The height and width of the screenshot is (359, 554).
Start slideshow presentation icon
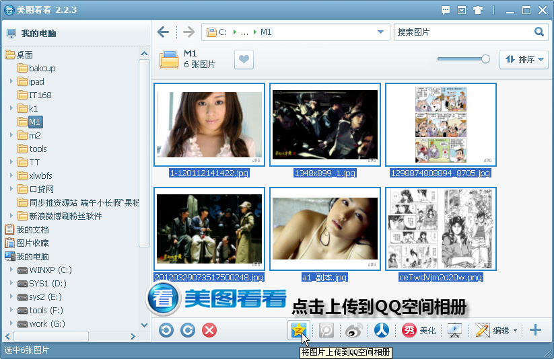[x=454, y=330]
